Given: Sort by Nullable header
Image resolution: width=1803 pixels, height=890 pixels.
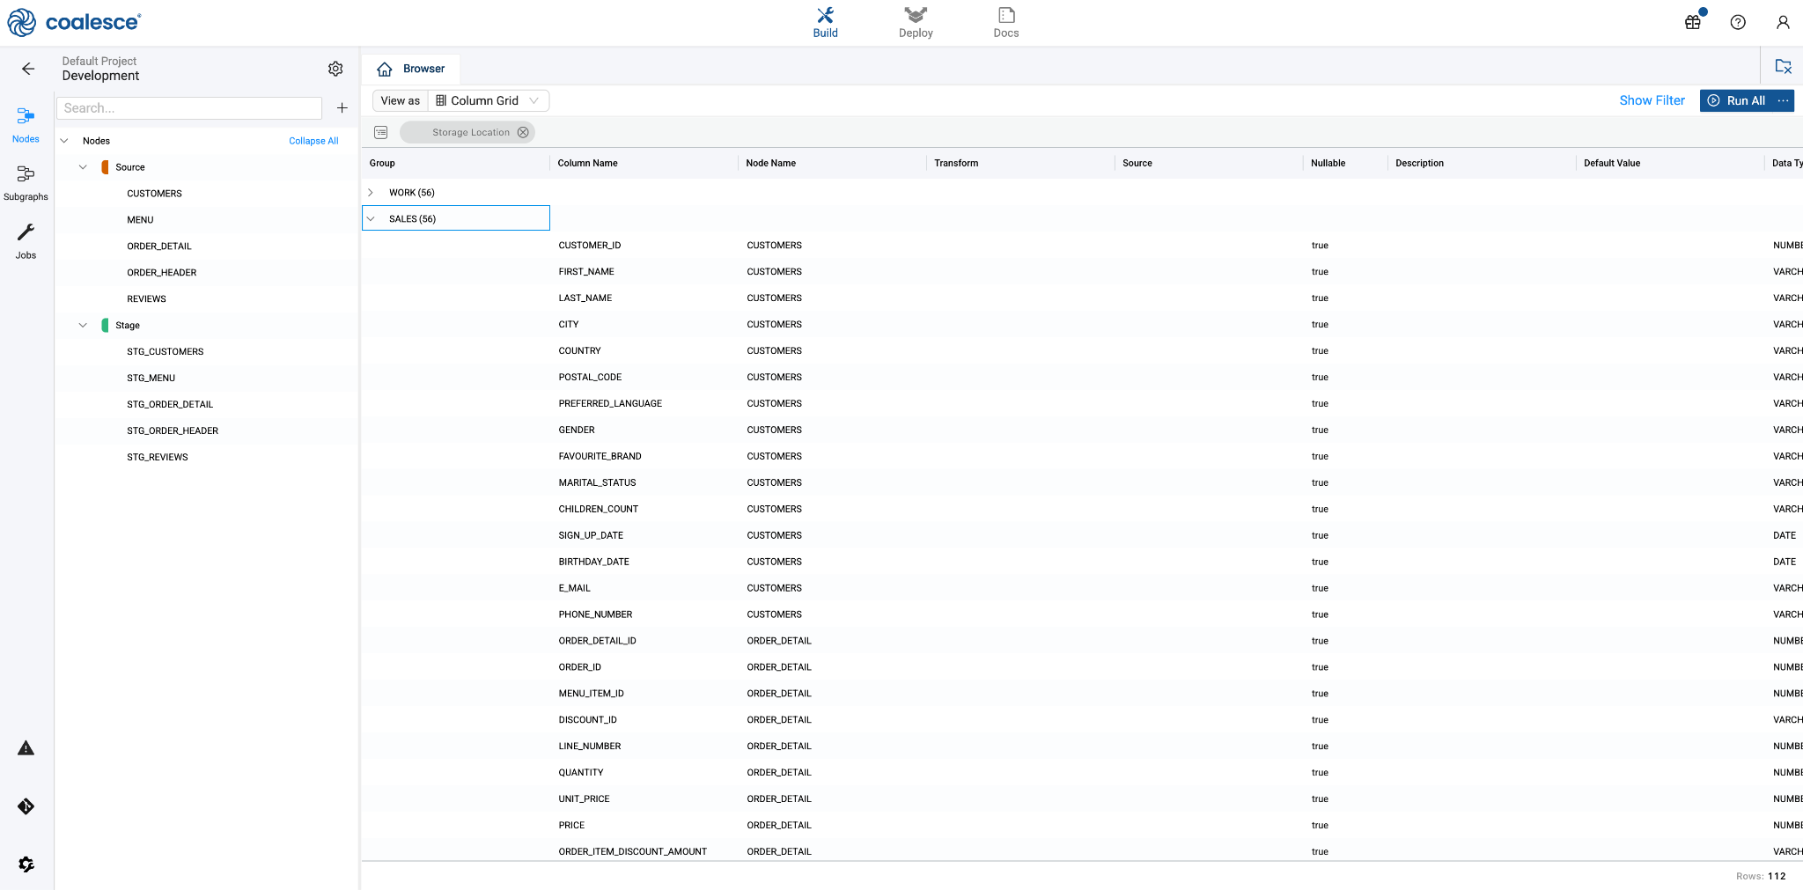Looking at the screenshot, I should 1328,163.
